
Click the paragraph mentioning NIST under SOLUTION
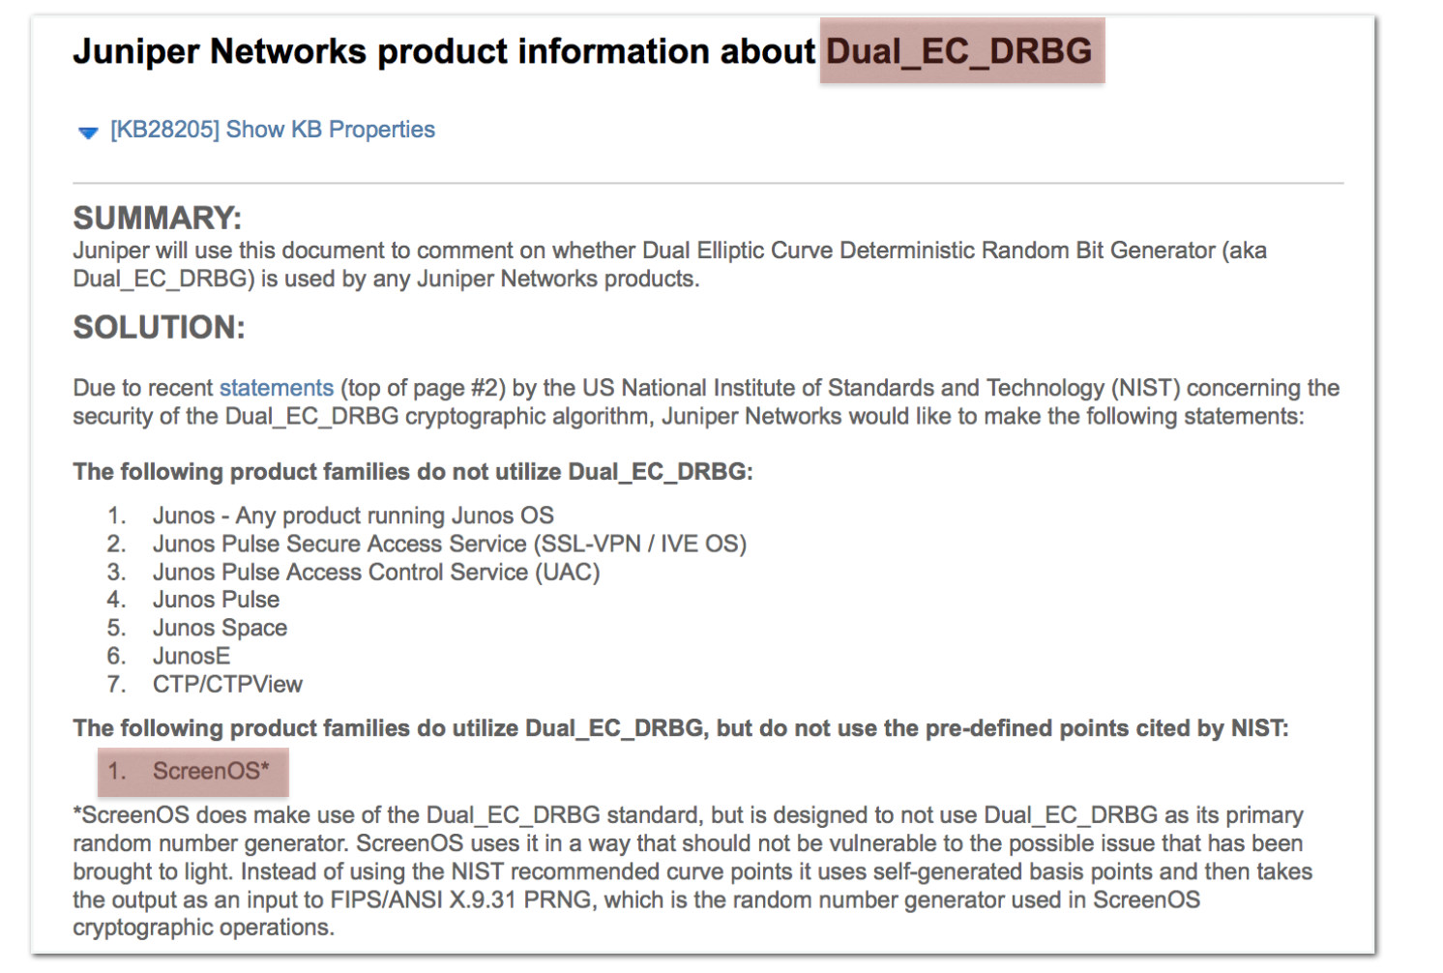coord(706,401)
